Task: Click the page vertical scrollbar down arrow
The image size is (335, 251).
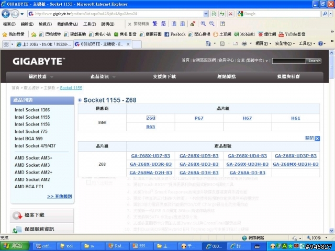Action: 331,231
